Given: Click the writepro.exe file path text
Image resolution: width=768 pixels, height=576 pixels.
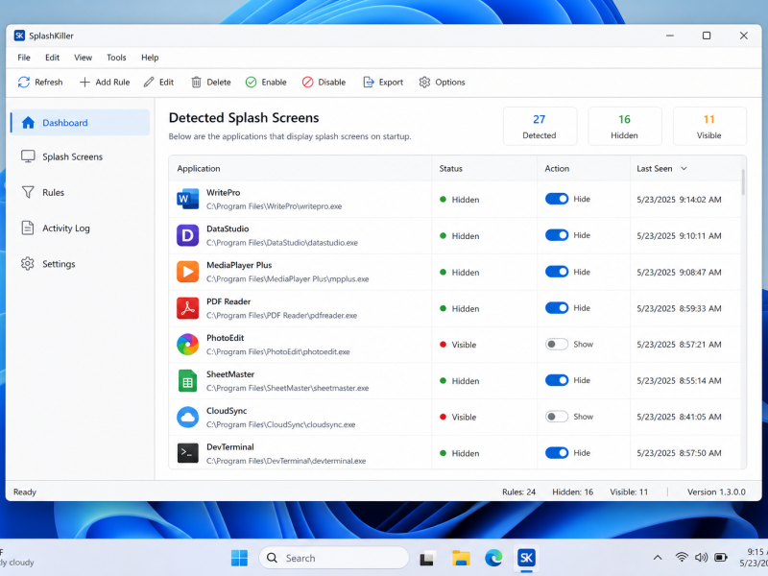Looking at the screenshot, I should [x=275, y=206].
